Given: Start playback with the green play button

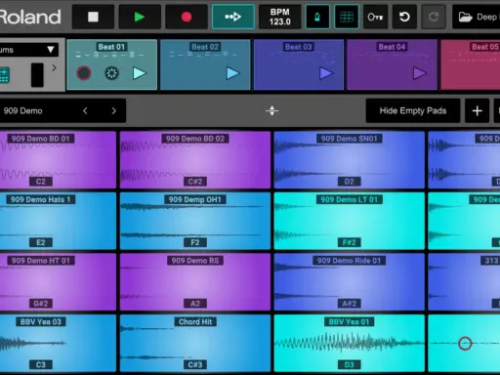Looking at the screenshot, I should pyautogui.click(x=140, y=17).
